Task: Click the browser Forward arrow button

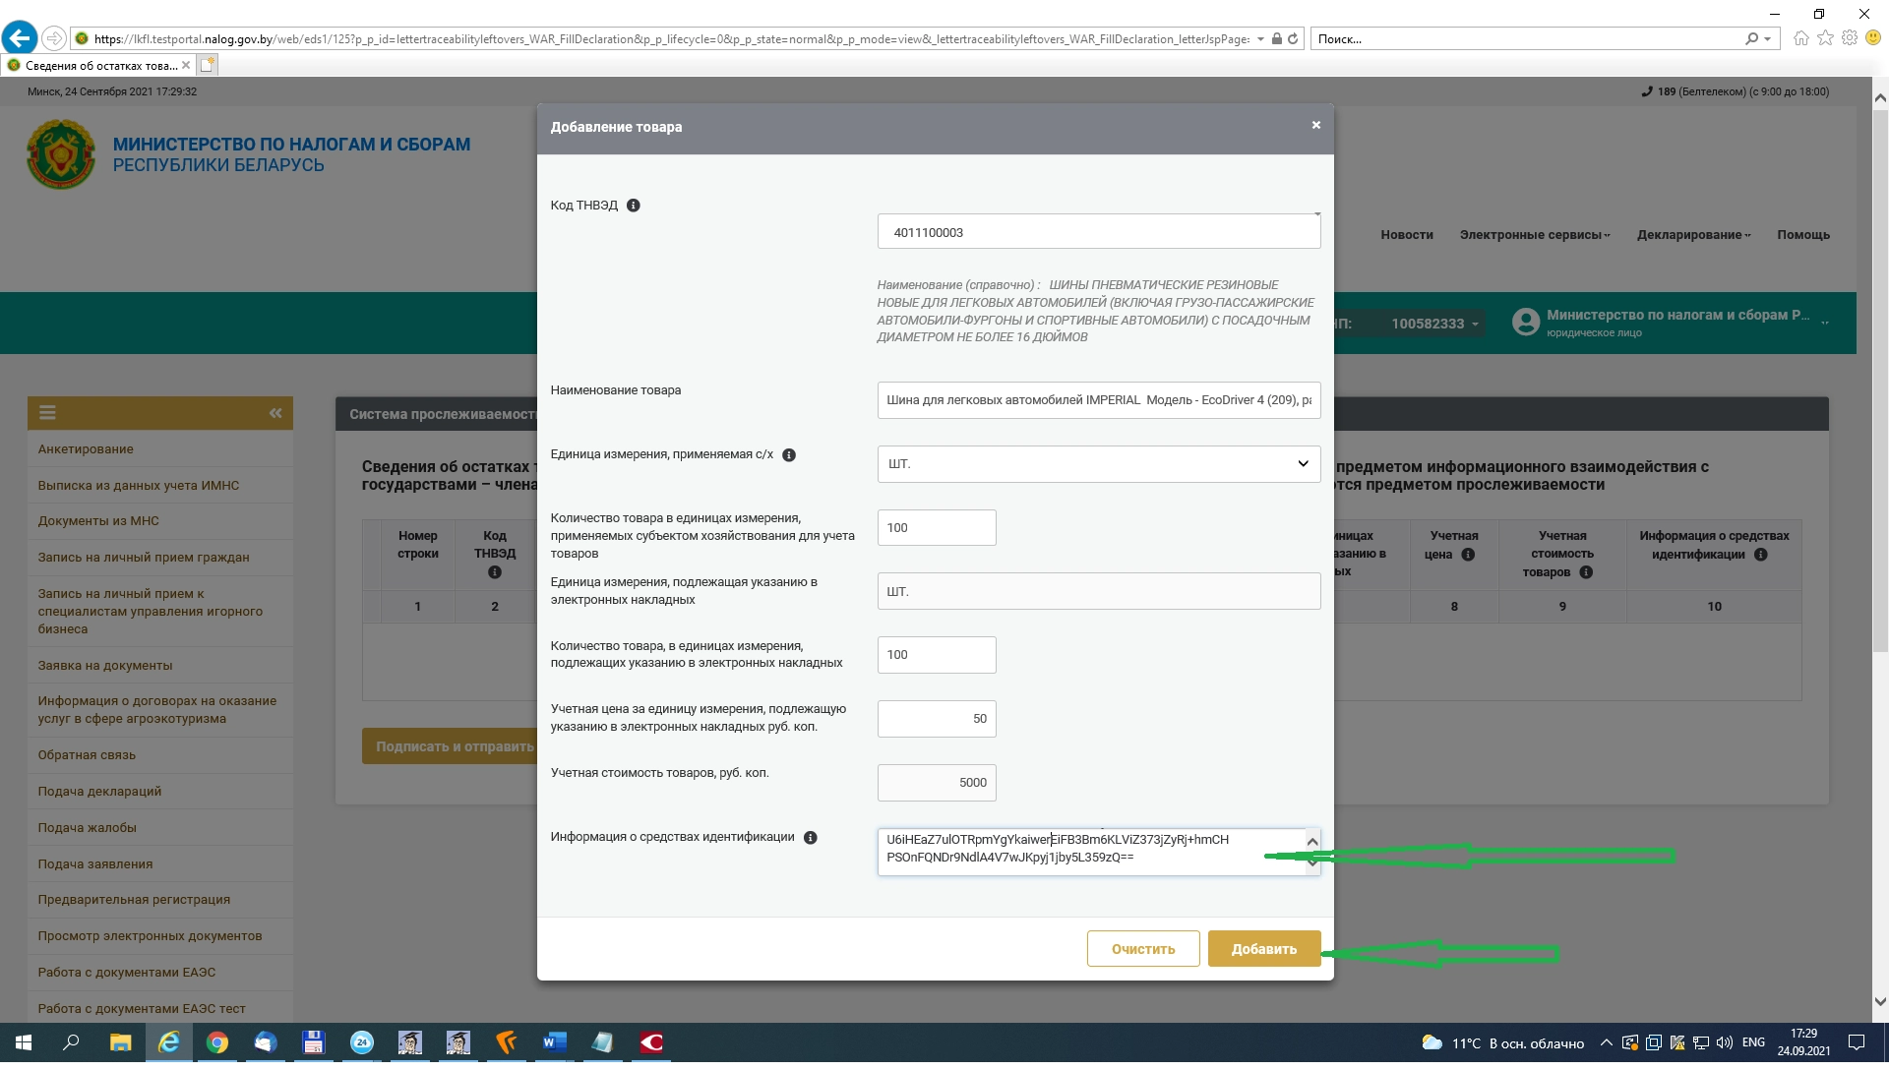Action: (x=54, y=38)
